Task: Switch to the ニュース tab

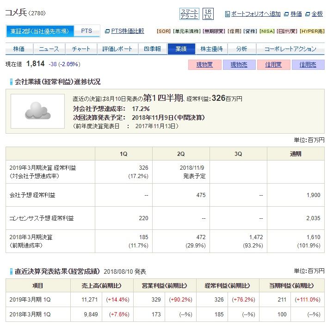Action: click(49, 49)
